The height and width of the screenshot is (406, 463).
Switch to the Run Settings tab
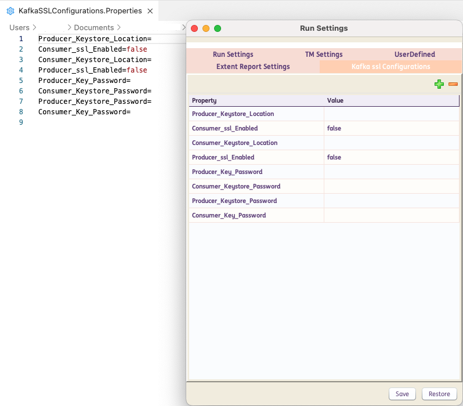pyautogui.click(x=233, y=55)
